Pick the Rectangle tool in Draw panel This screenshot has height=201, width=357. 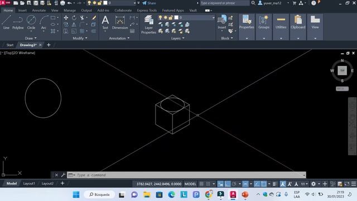click(53, 18)
